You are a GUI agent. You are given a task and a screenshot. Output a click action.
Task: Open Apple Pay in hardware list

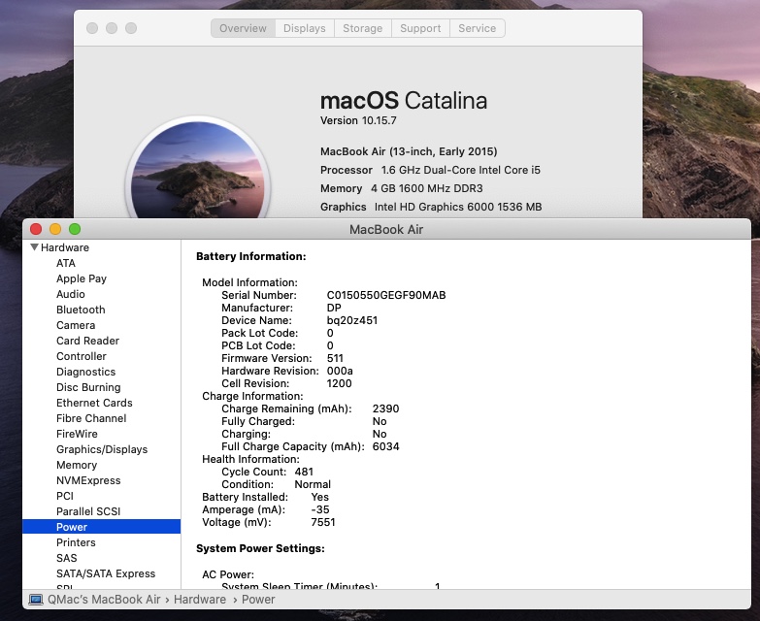click(82, 278)
